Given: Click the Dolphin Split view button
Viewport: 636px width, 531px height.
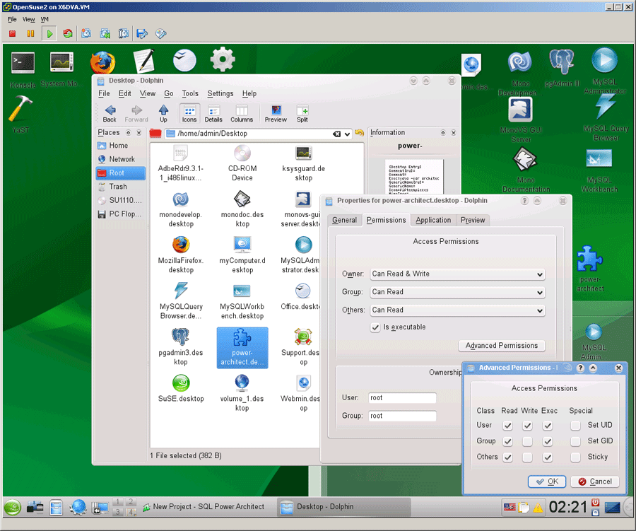Looking at the screenshot, I should (302, 113).
